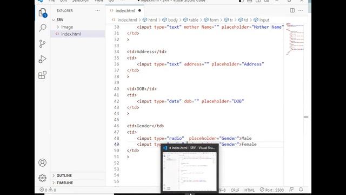Click the radio input line ending in Male
The width and height of the screenshot is (346, 195).
click(194, 138)
